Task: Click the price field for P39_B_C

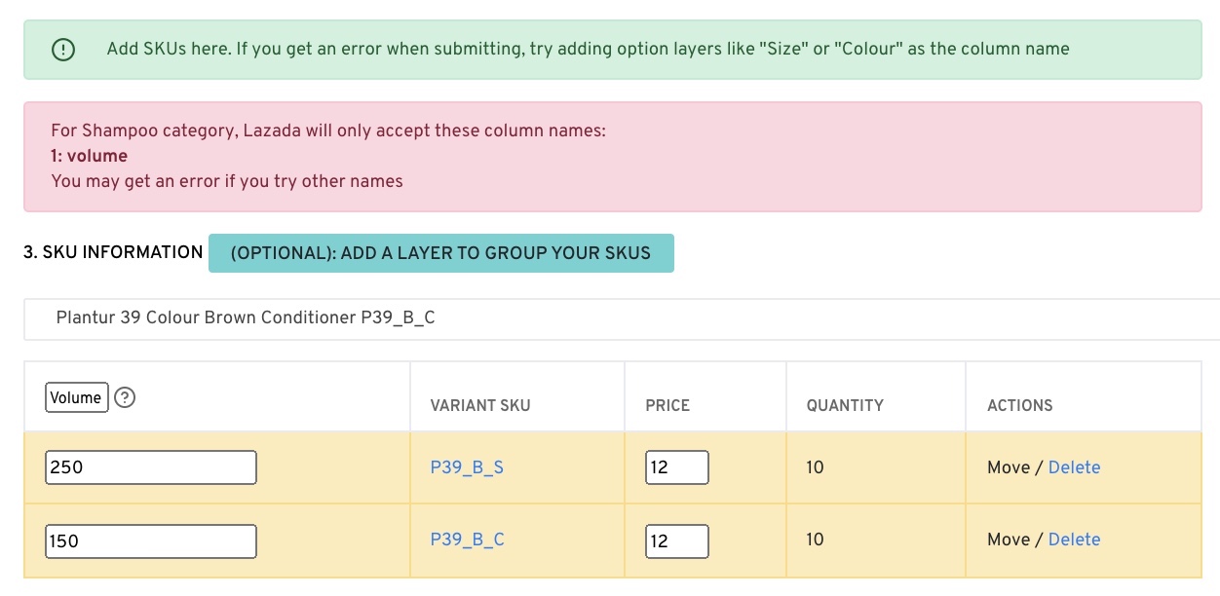Action: pyautogui.click(x=676, y=540)
